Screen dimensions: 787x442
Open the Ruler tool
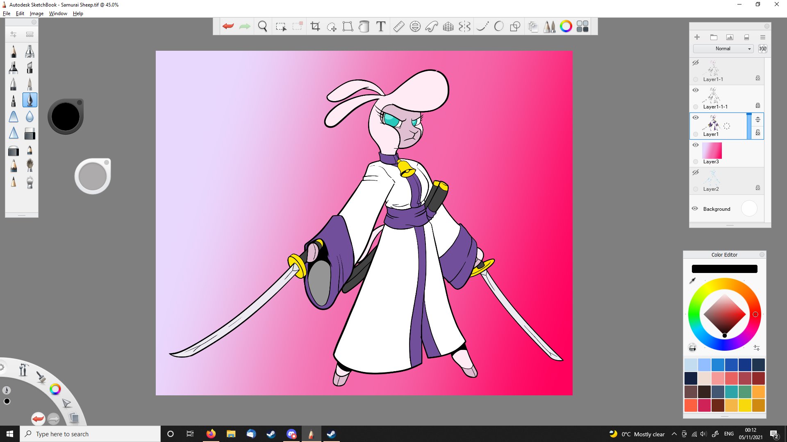pyautogui.click(x=398, y=27)
